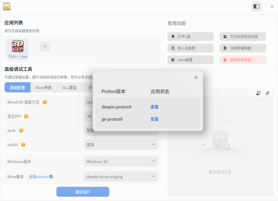Start debug run with 调试运行

click(83, 192)
